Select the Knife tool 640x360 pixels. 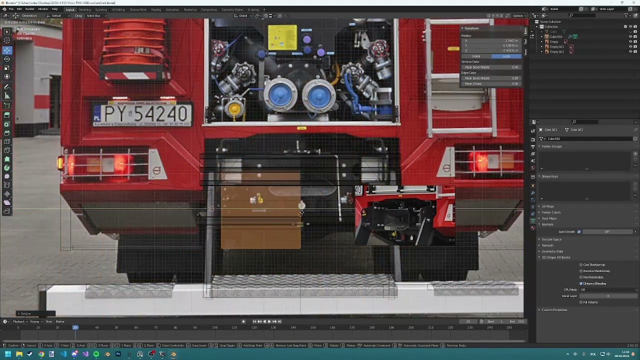tap(7, 150)
